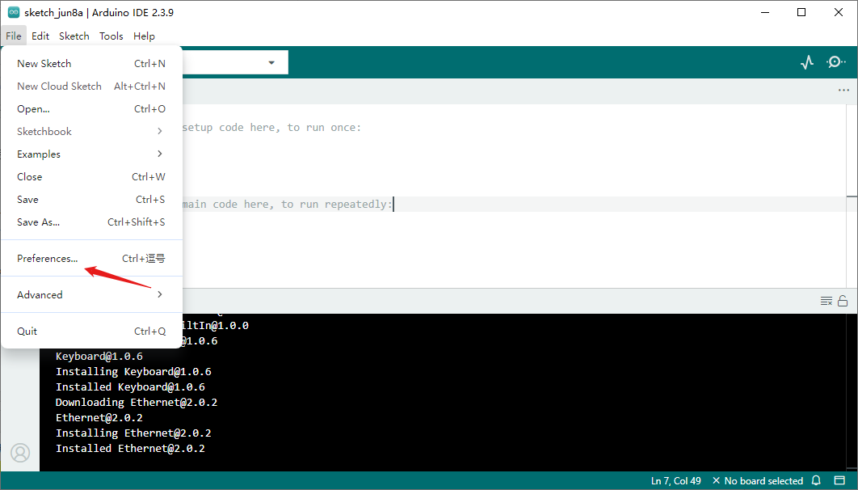Screen dimensions: 858x490
Task: Toggle output scroll lock icon
Action: pyautogui.click(x=843, y=301)
